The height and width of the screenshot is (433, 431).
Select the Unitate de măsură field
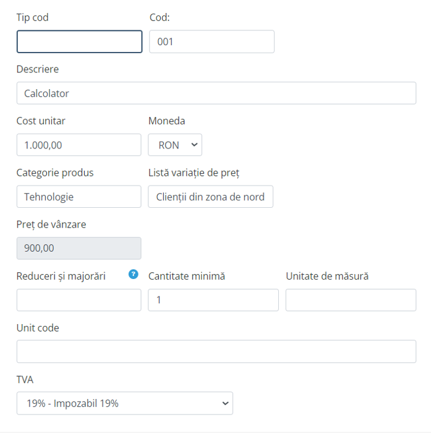[351, 300]
